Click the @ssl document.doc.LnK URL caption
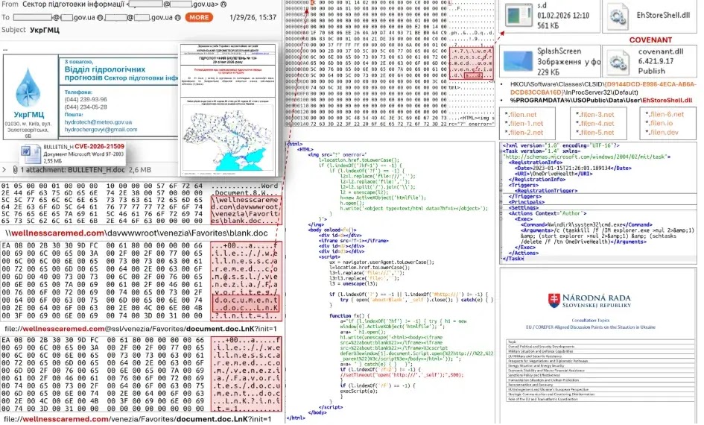 point(141,329)
